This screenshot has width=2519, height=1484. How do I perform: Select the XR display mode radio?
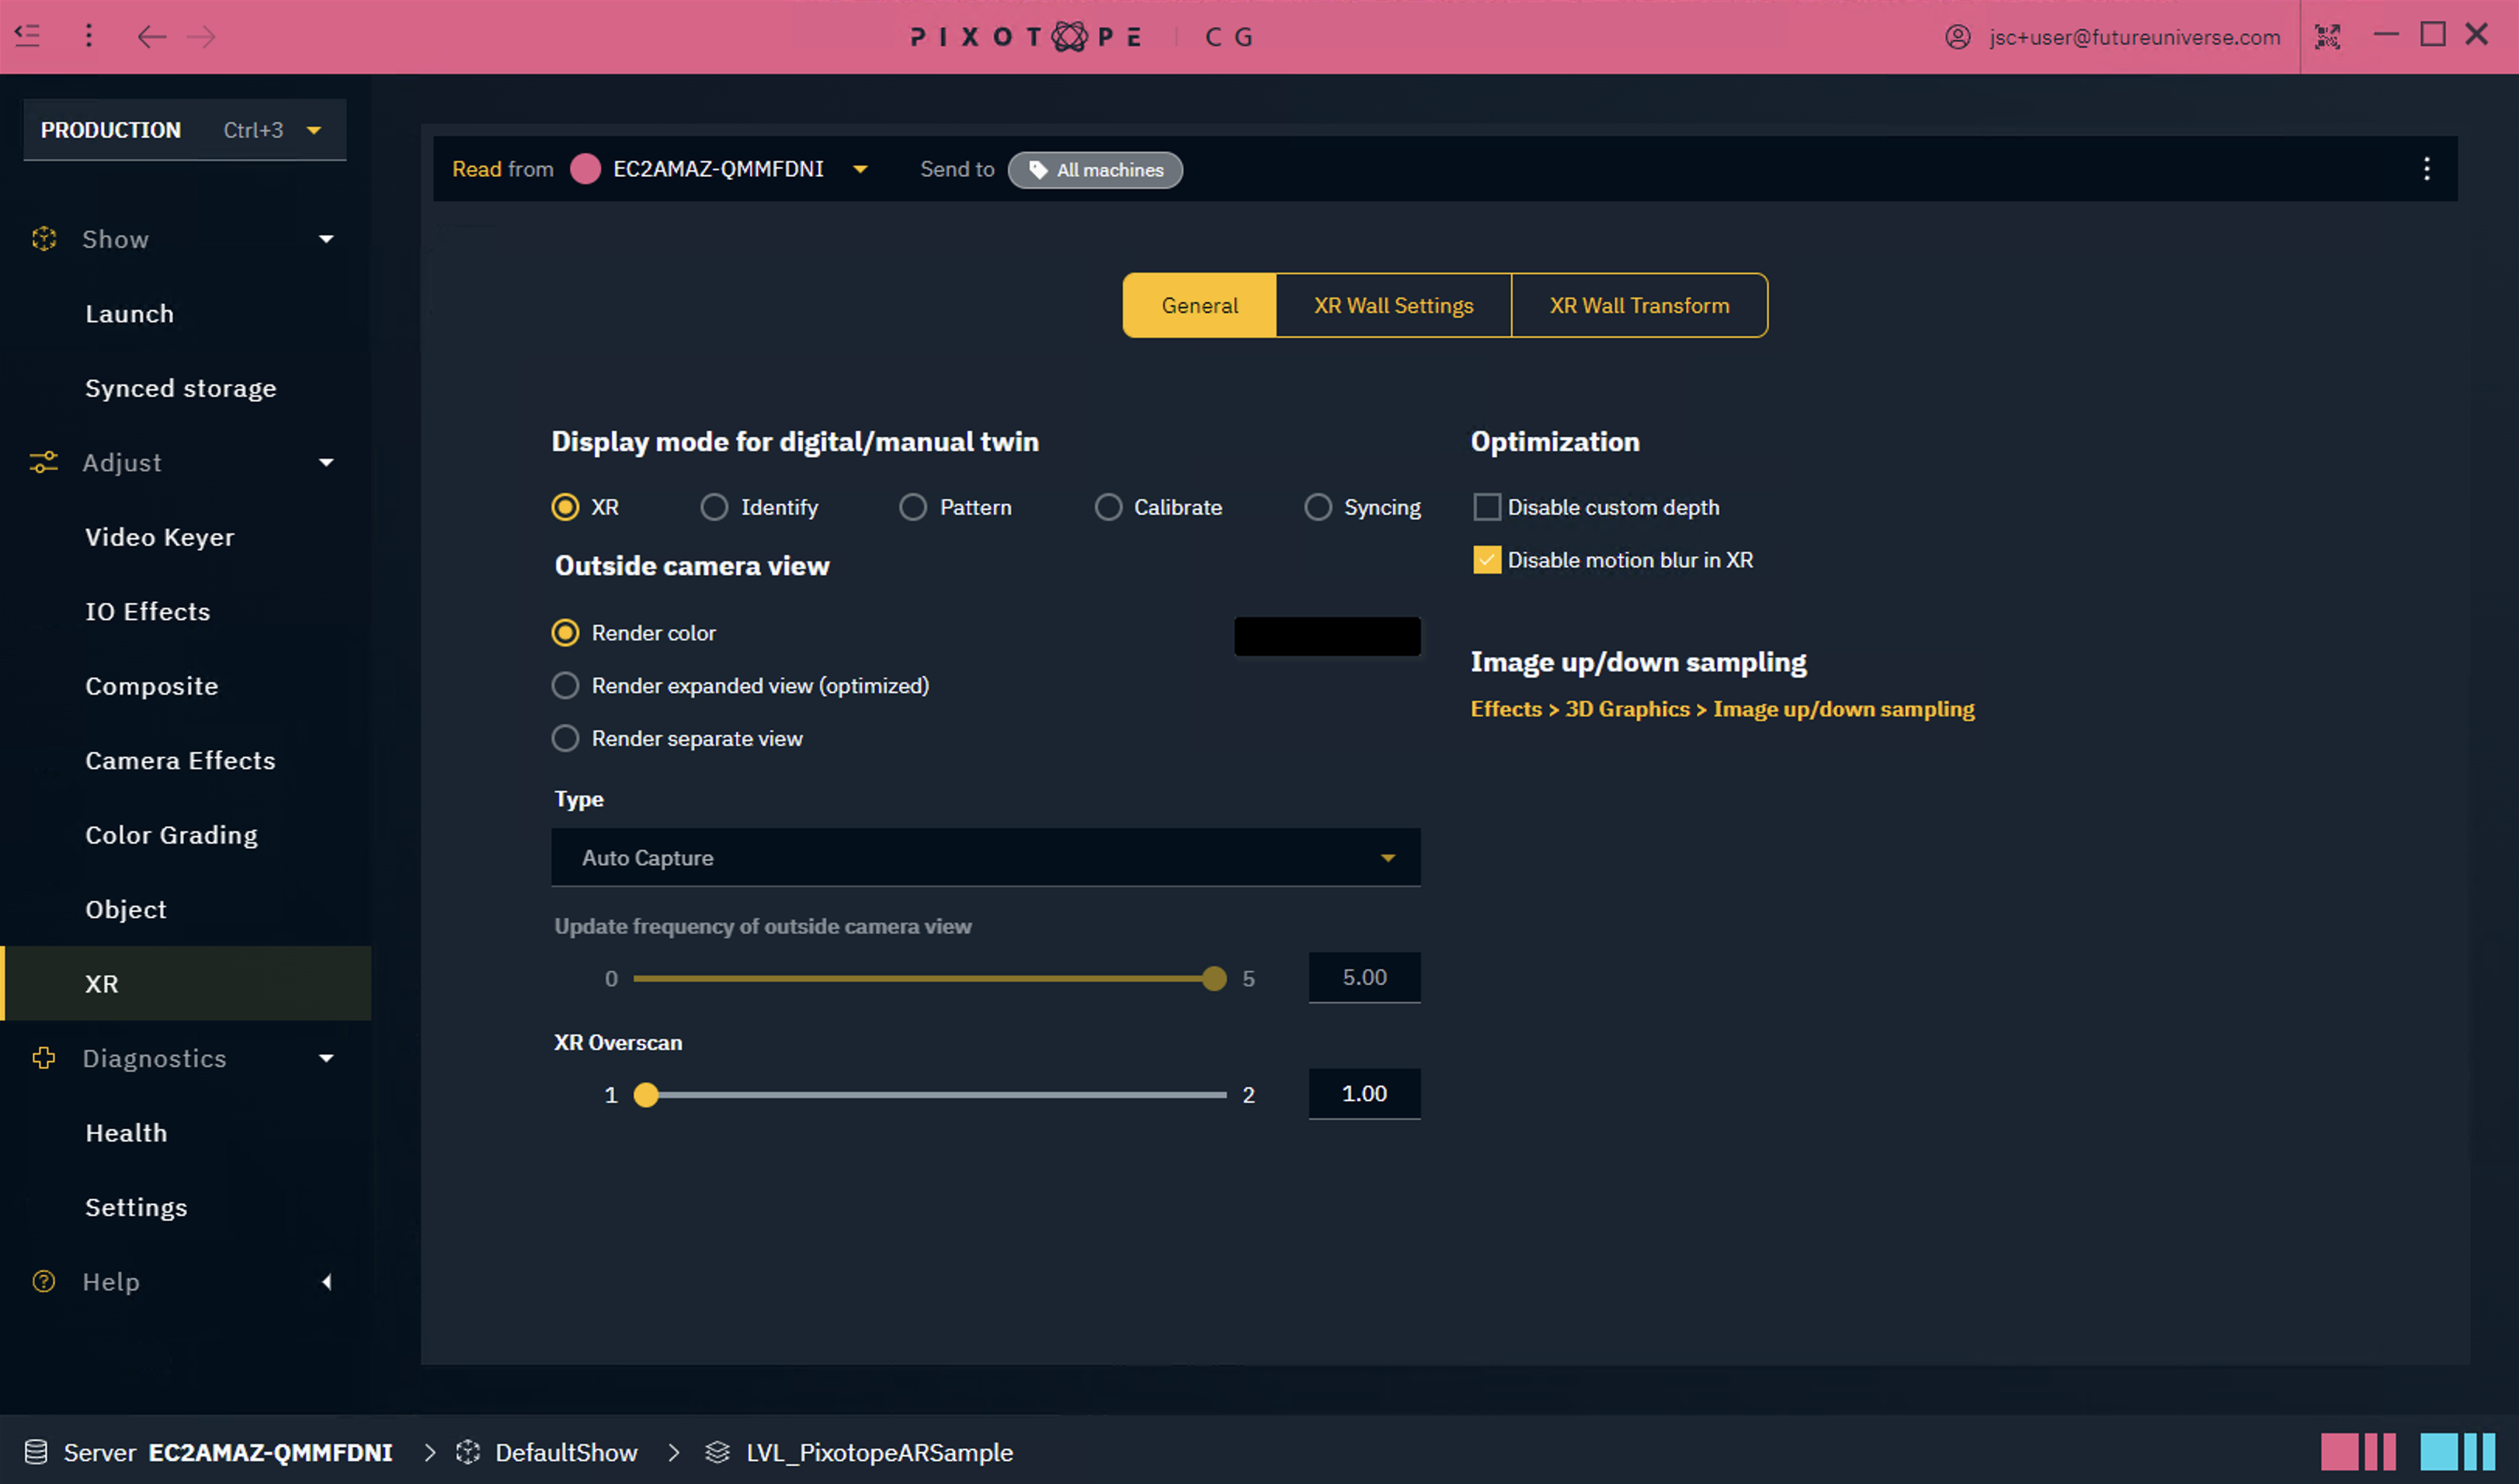(x=565, y=507)
